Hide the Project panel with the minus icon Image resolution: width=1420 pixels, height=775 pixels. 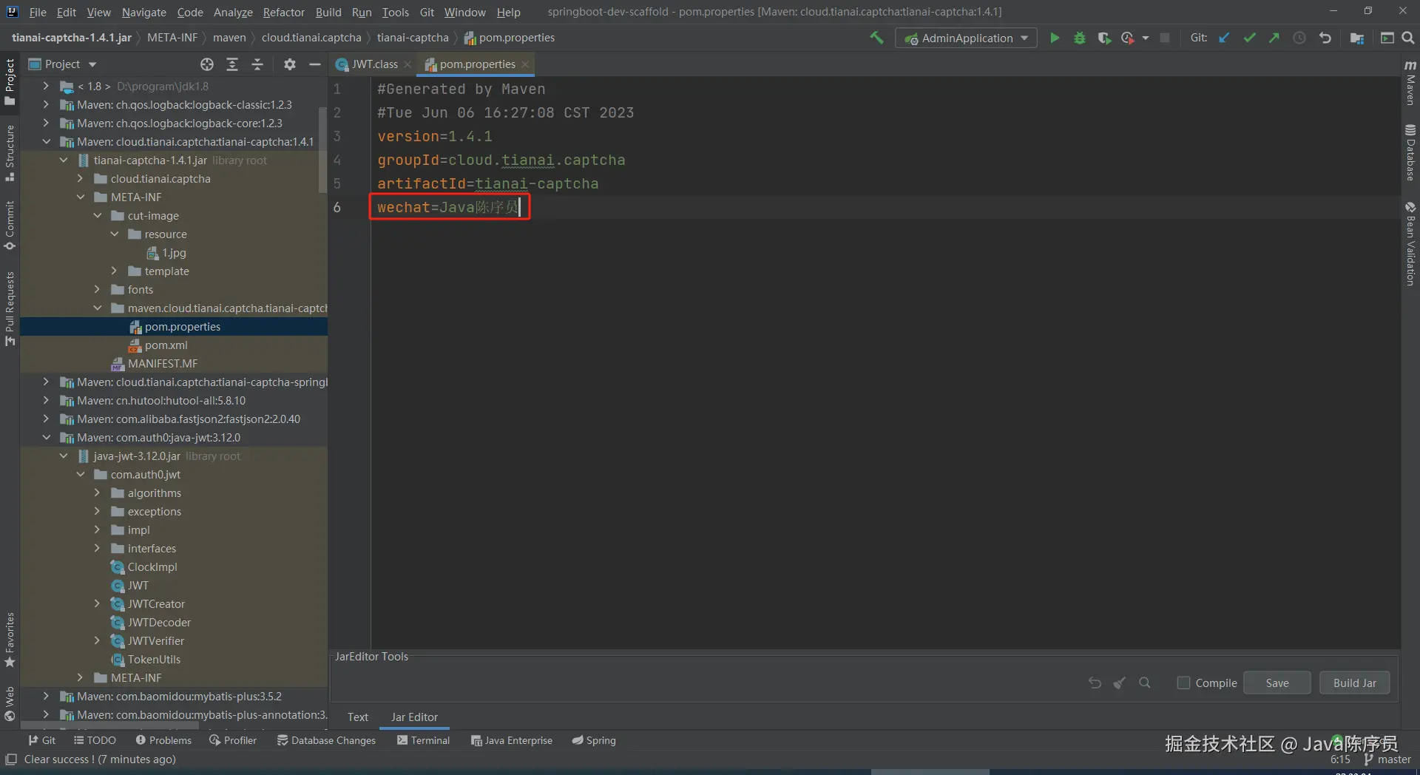tap(315, 64)
